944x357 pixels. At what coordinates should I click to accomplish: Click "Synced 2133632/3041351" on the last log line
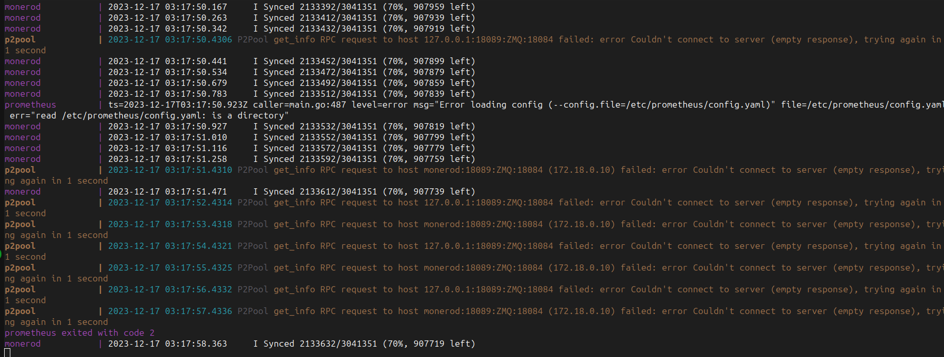320,344
